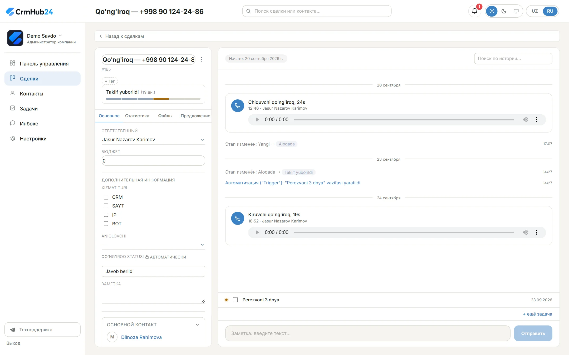This screenshot has height=355, width=569.
Task: Click the history search field
Action: (x=513, y=58)
